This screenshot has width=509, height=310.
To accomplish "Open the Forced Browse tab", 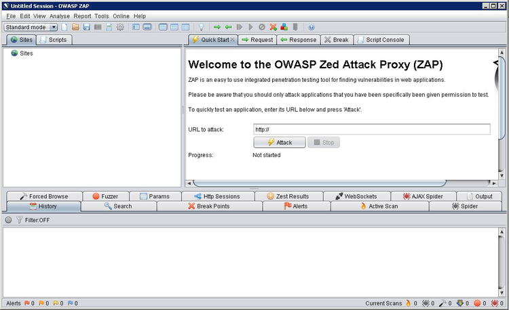I will click(x=44, y=196).
